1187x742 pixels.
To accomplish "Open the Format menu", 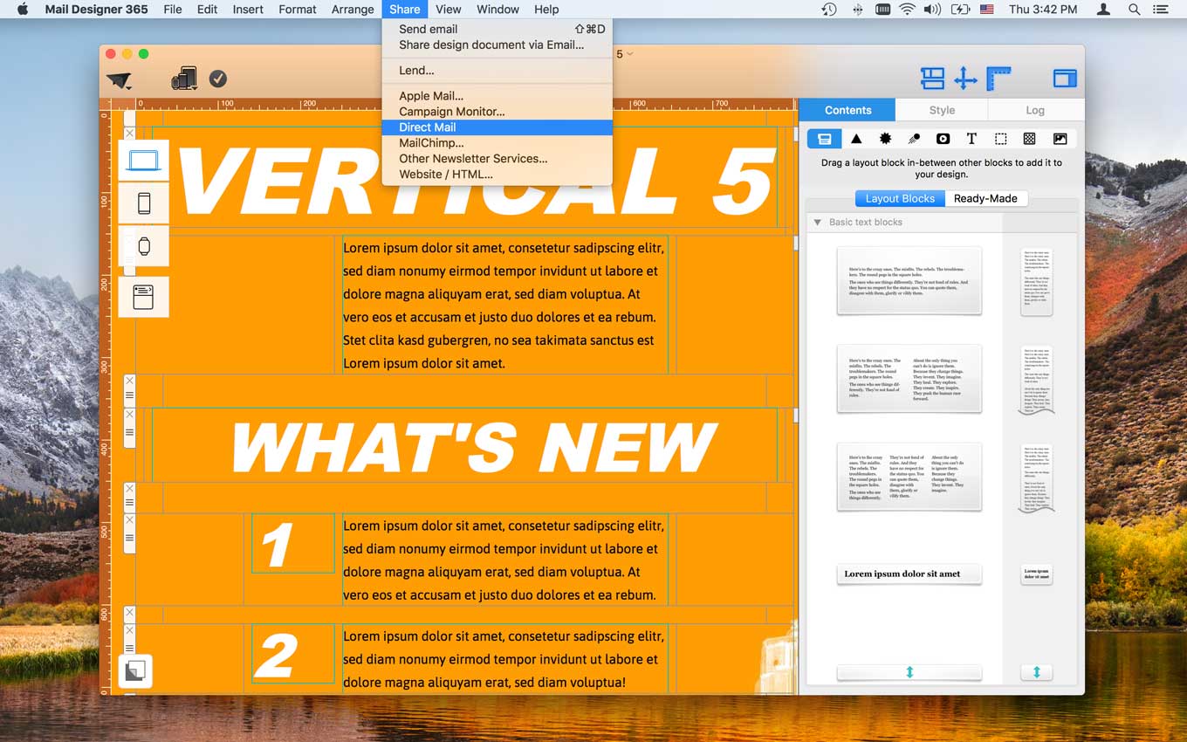I will pos(298,10).
